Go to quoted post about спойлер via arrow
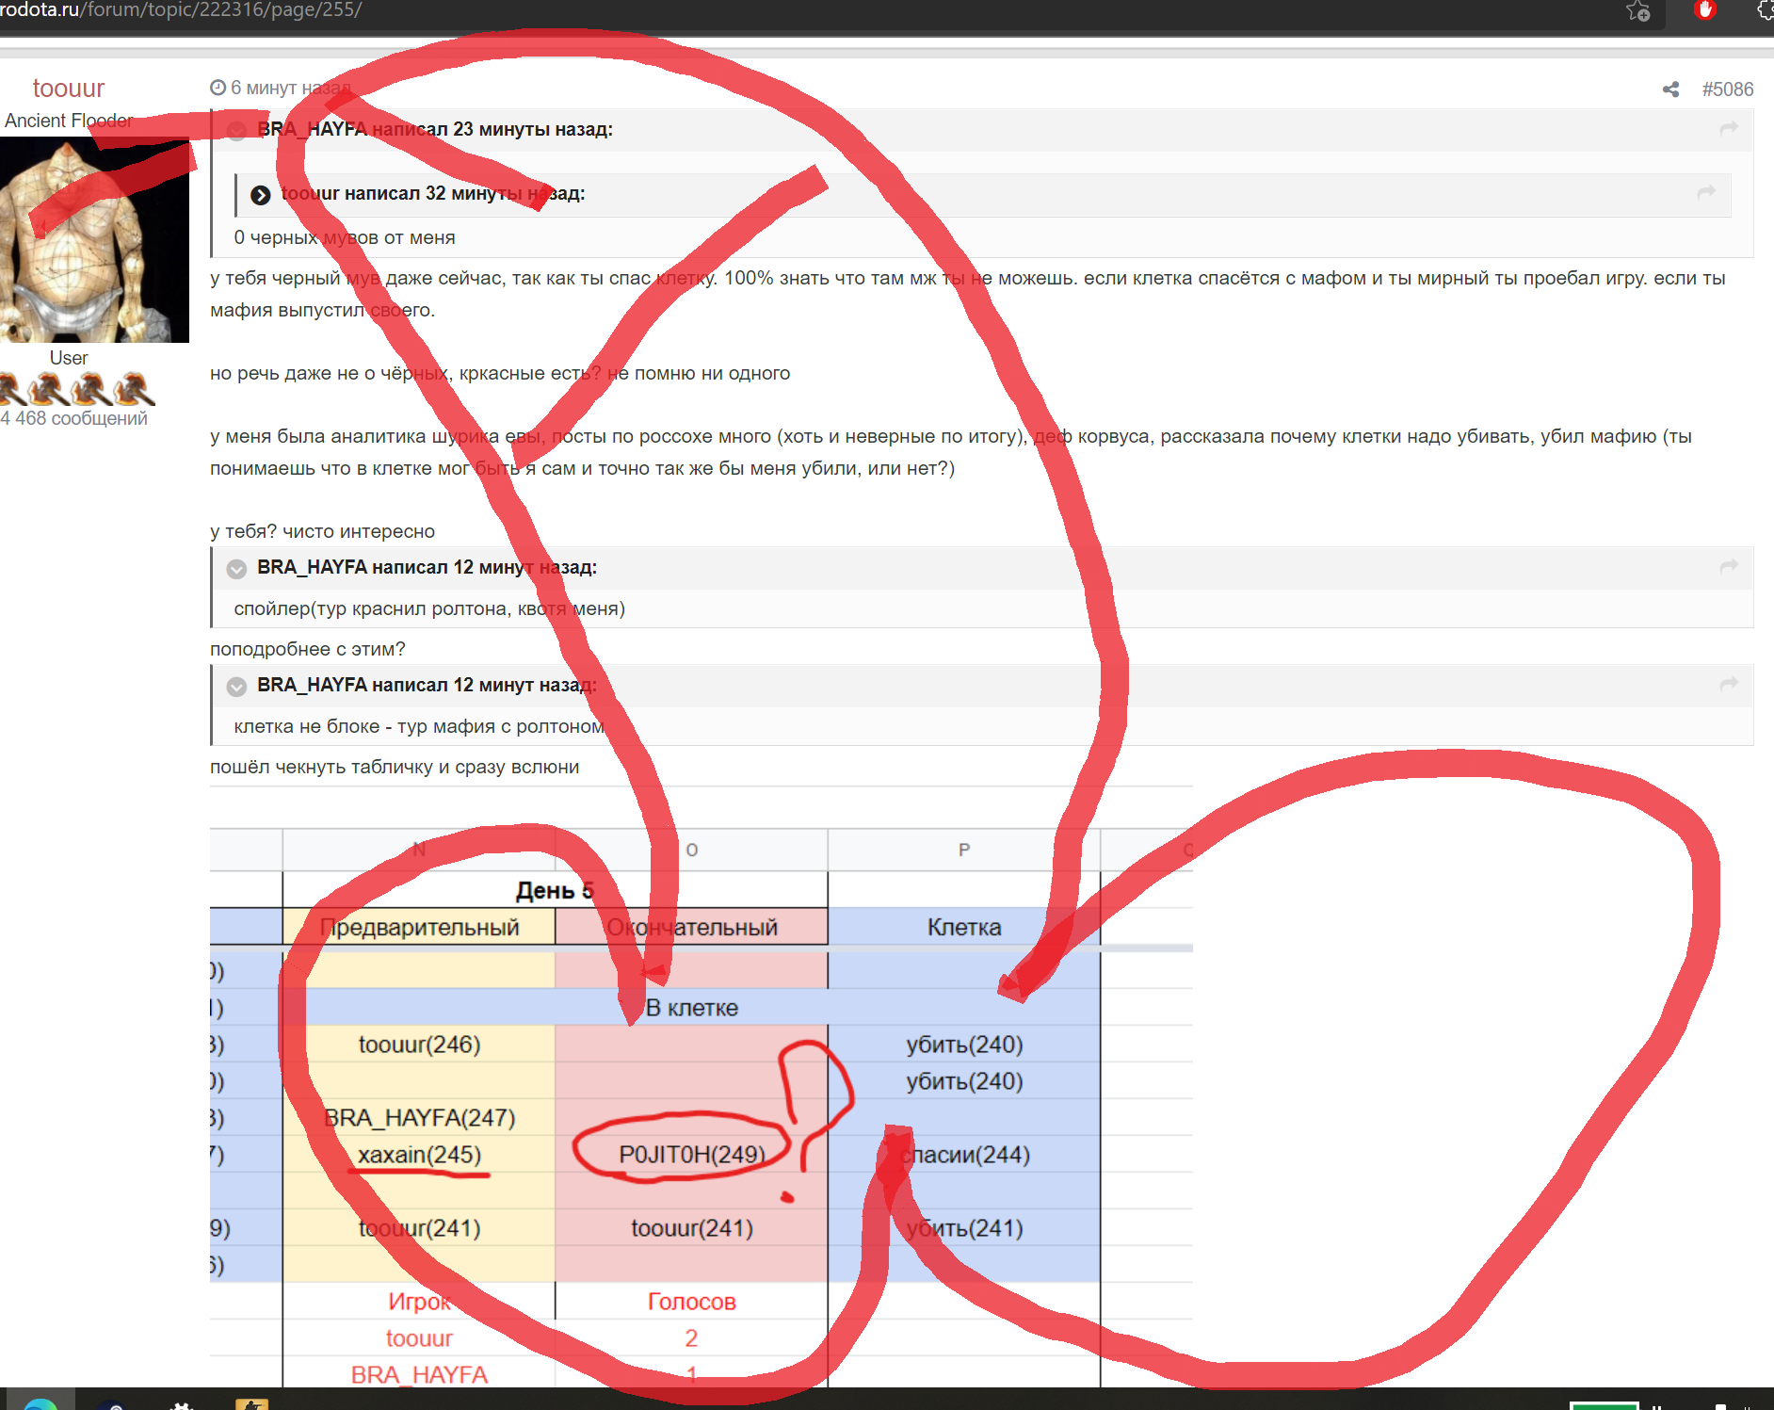1774x1410 pixels. point(1728,567)
